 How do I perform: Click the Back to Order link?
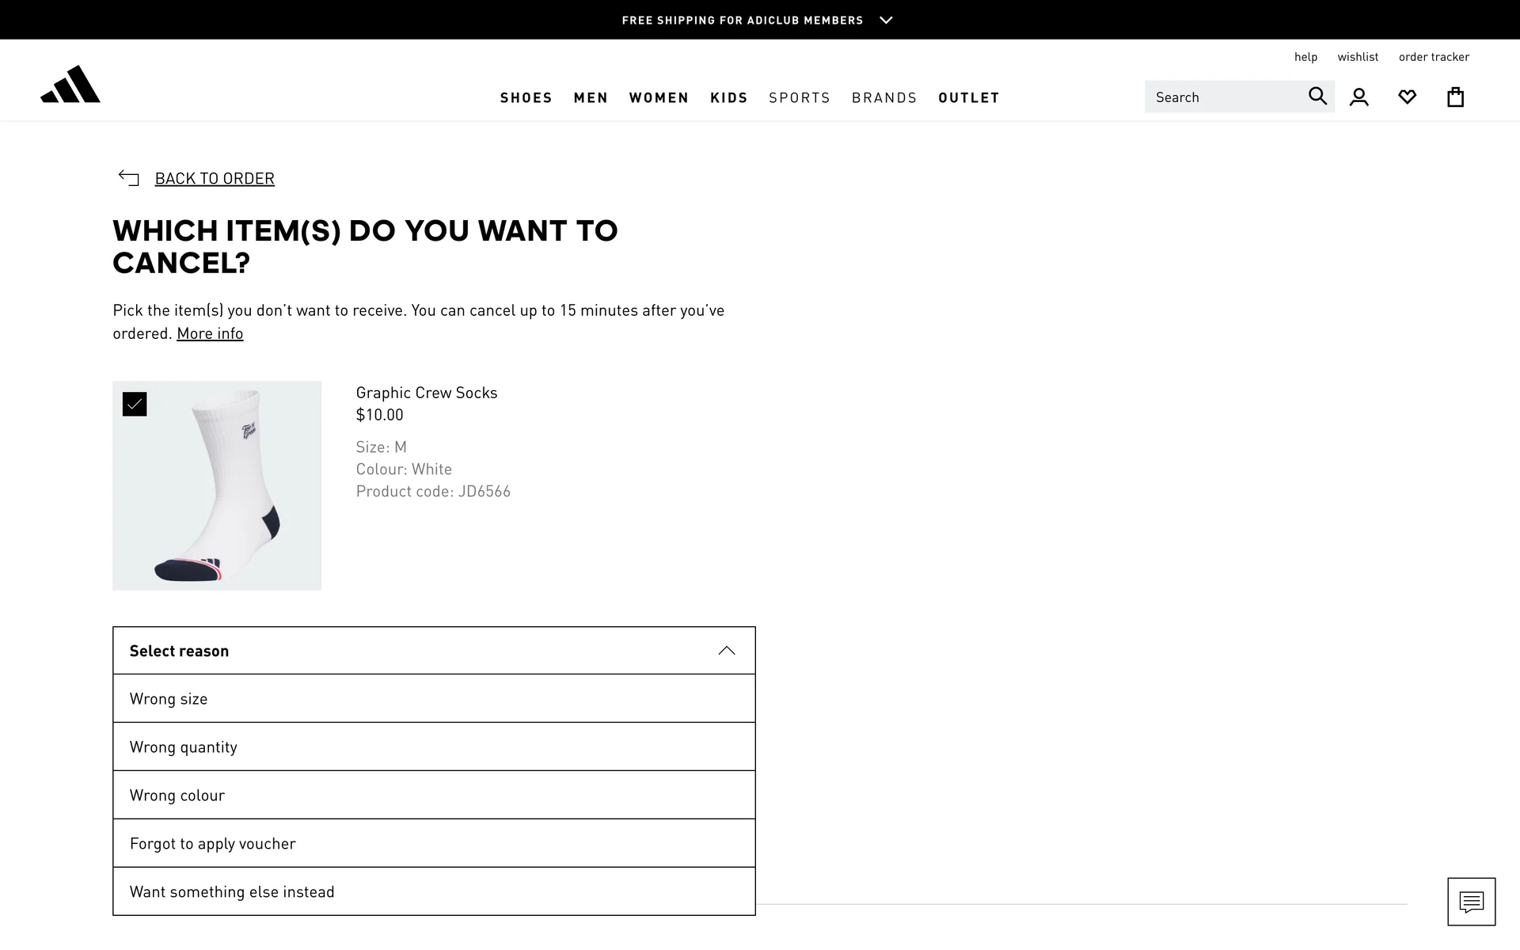pos(215,178)
